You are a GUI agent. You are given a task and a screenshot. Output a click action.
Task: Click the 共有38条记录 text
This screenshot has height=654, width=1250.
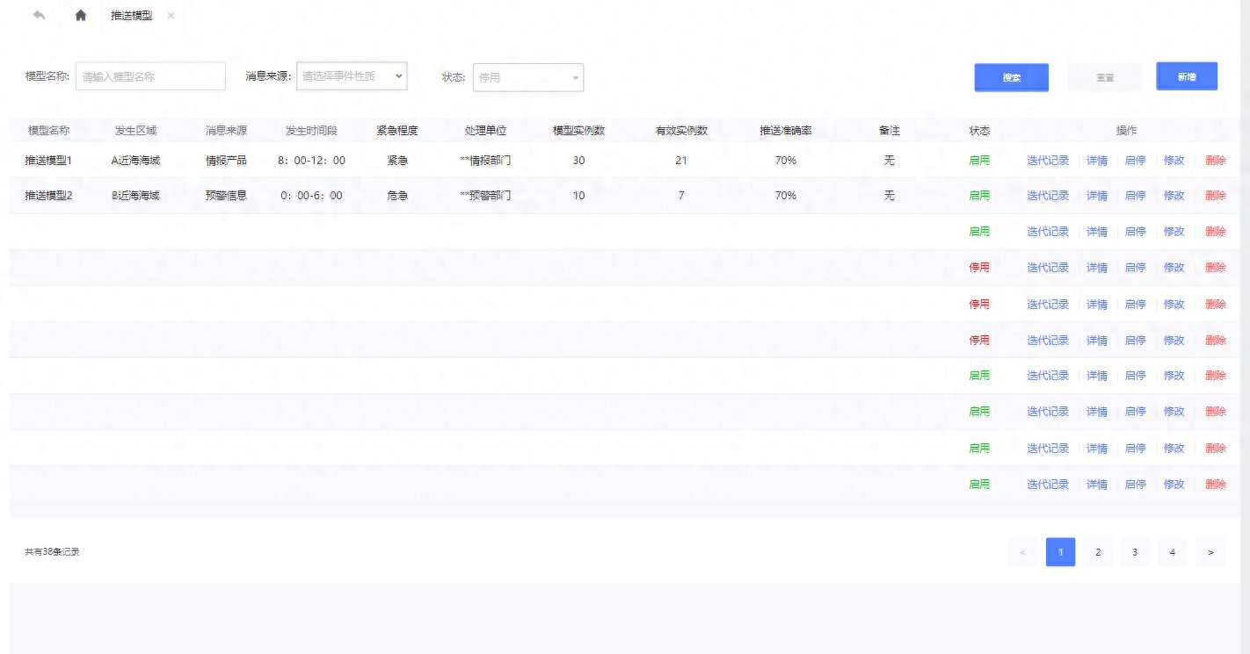click(x=52, y=552)
